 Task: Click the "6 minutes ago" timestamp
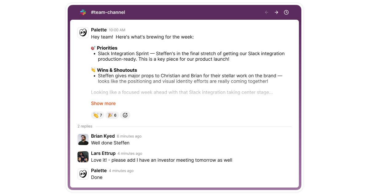coord(129,136)
